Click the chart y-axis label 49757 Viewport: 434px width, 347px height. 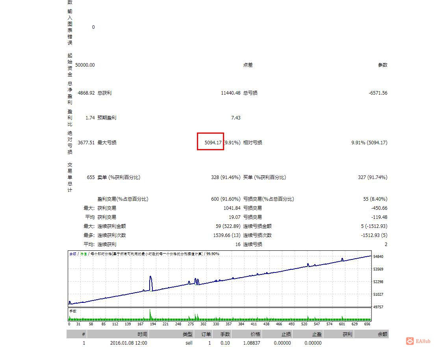[378, 307]
